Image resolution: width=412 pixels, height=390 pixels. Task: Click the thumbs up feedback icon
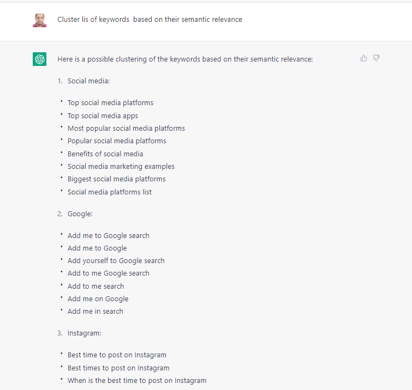point(364,58)
